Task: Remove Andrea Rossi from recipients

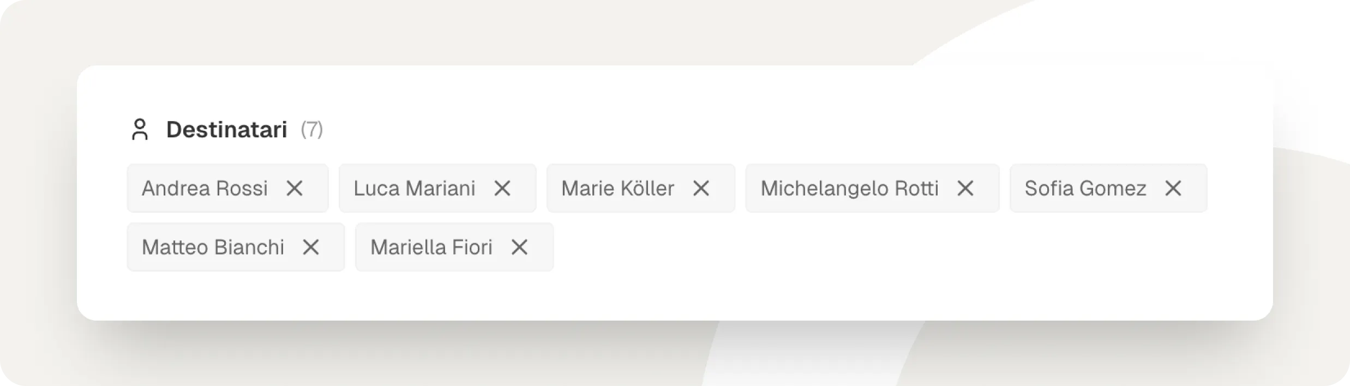Action: pyautogui.click(x=295, y=189)
